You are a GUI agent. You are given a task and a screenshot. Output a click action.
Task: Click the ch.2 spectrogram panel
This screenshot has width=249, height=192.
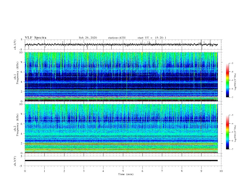coord(121,129)
